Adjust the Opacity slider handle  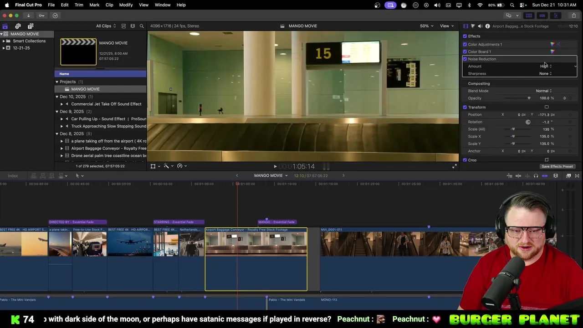529,98
